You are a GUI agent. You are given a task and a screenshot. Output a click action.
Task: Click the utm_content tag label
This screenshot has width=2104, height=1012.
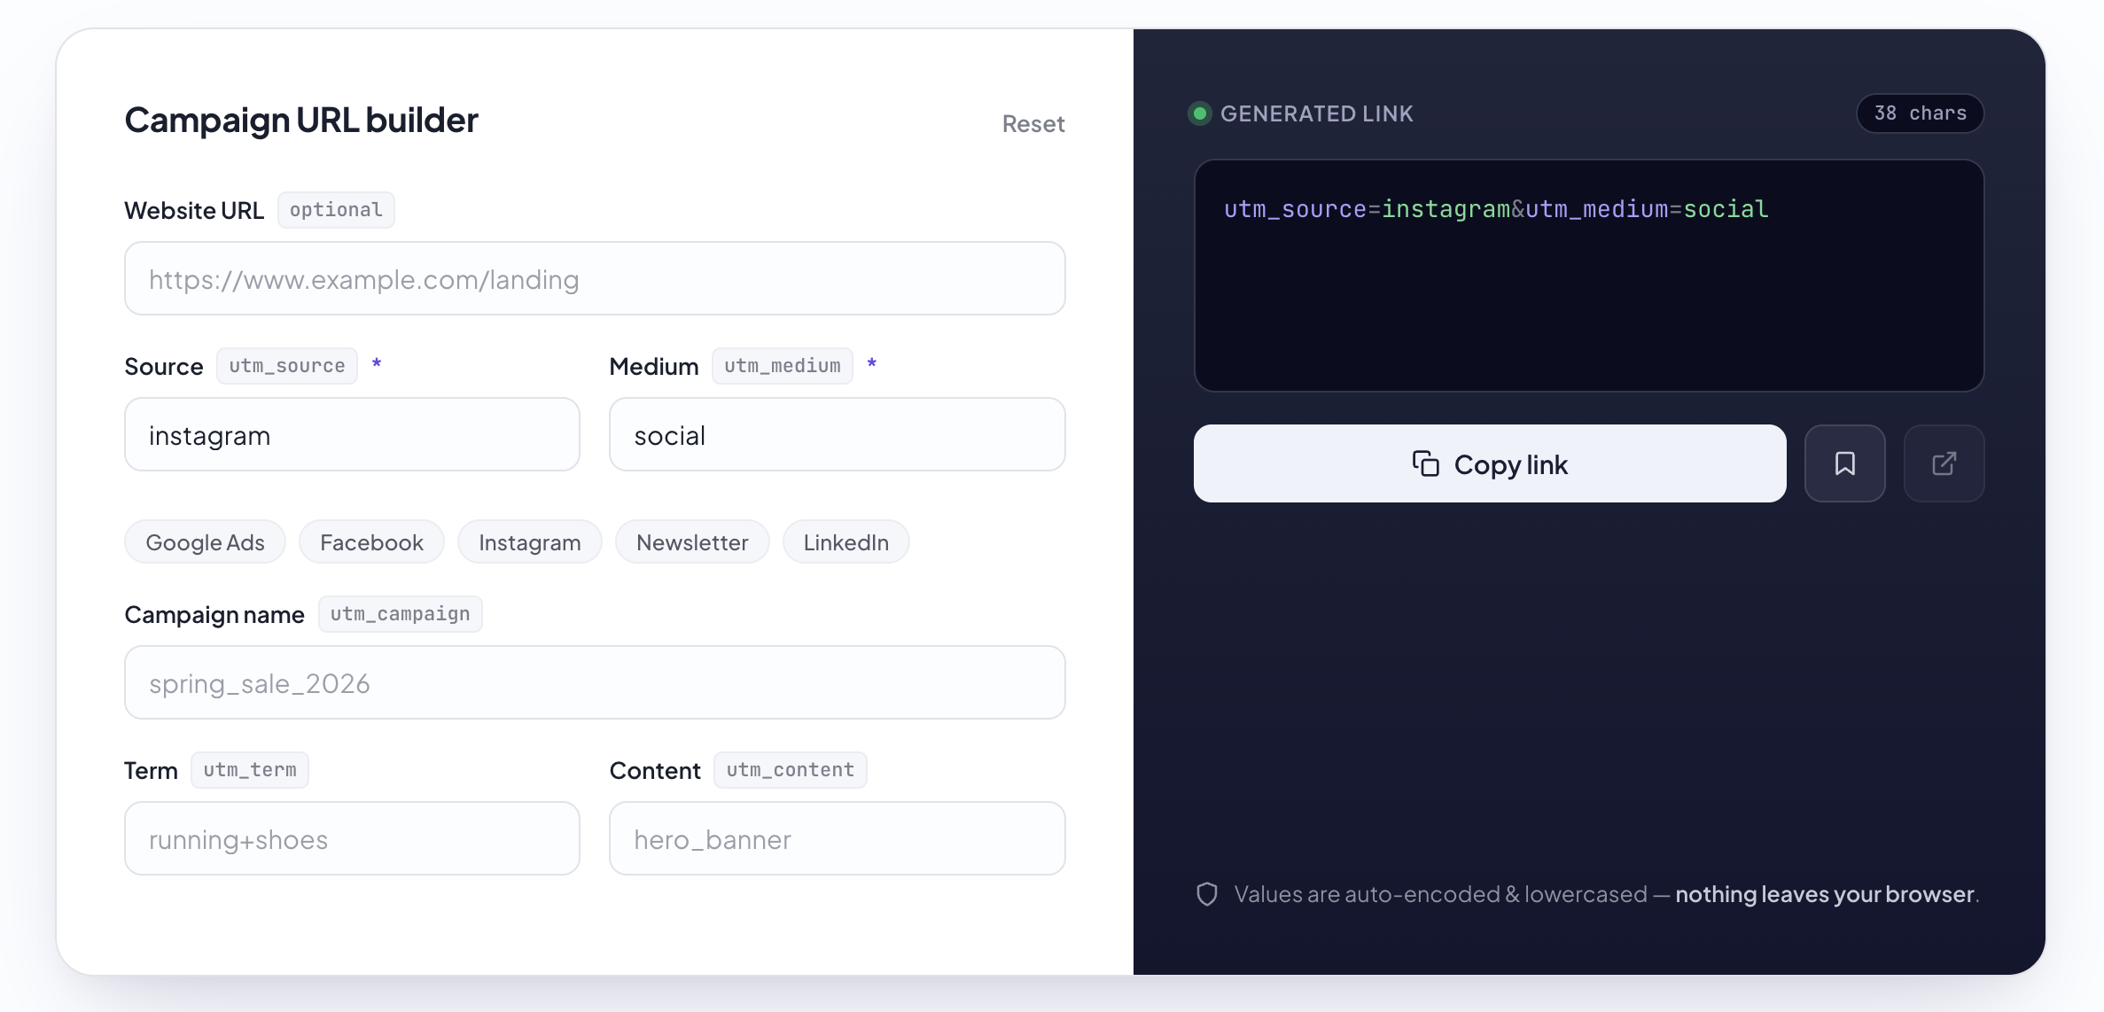point(791,770)
